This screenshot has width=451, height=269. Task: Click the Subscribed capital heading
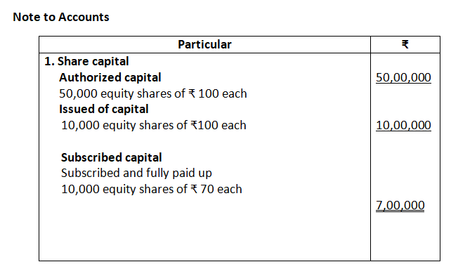coord(111,157)
